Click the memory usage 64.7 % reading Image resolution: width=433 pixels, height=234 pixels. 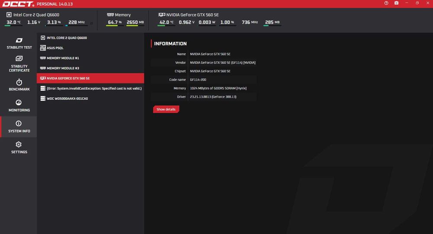click(x=115, y=22)
